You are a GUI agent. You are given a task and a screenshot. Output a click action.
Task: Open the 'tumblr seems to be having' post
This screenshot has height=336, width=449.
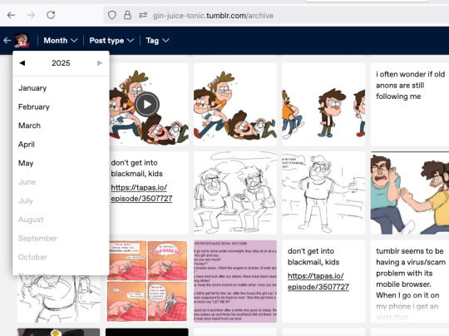(410, 281)
